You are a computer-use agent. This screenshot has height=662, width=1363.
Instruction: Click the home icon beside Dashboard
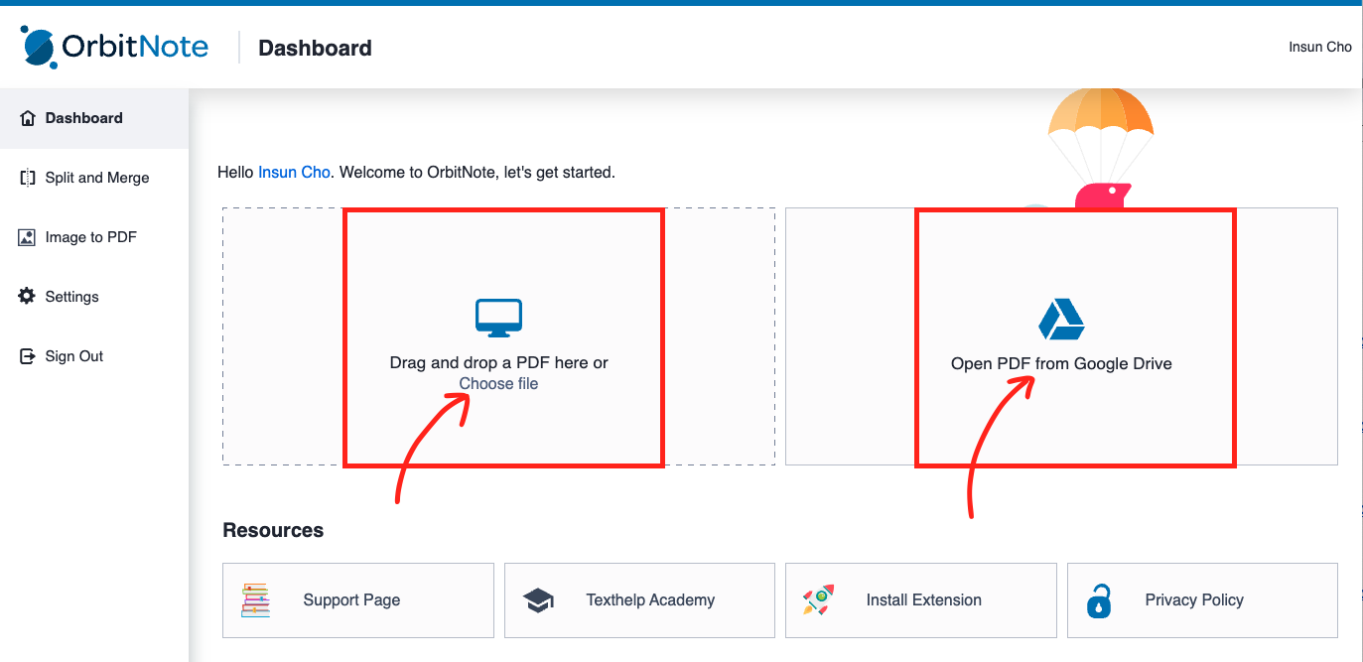28,118
